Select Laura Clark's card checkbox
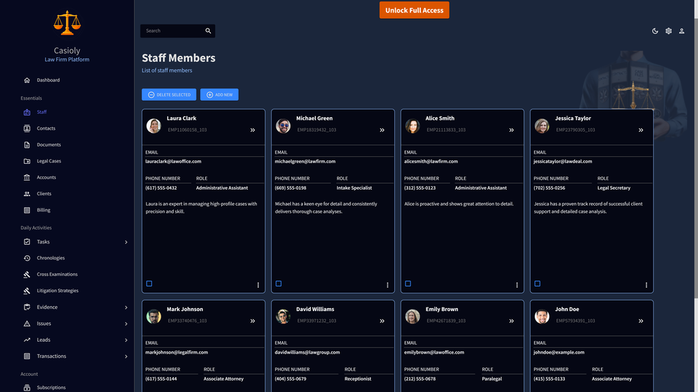The height and width of the screenshot is (392, 698). tap(149, 283)
